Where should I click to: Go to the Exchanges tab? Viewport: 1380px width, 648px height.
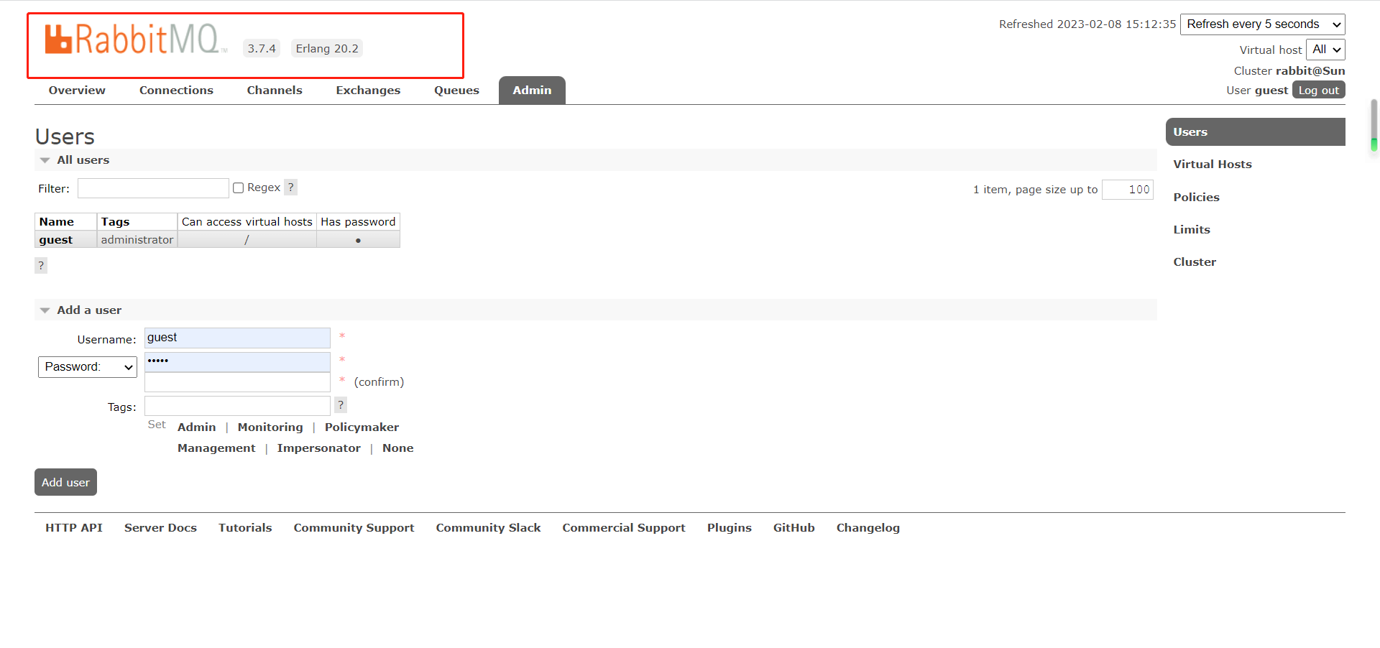coord(368,91)
